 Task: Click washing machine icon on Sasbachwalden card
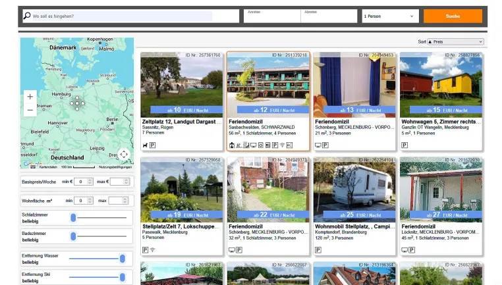[x=261, y=145]
